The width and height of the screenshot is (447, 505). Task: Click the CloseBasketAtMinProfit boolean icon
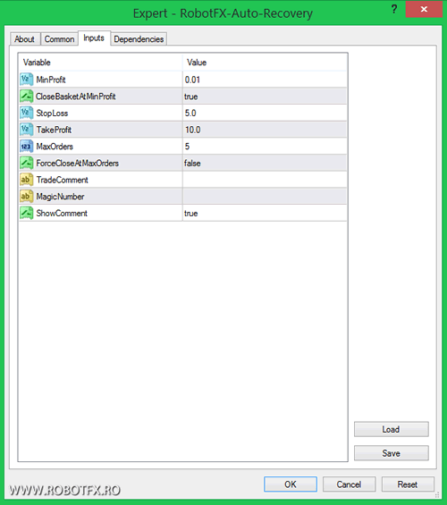(27, 96)
